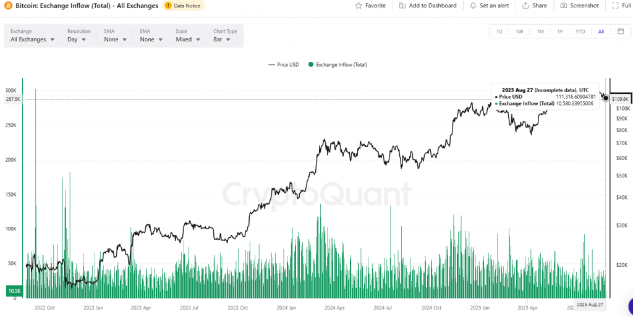Click the Favorite star icon
The width and height of the screenshot is (633, 317).
pyautogui.click(x=359, y=6)
